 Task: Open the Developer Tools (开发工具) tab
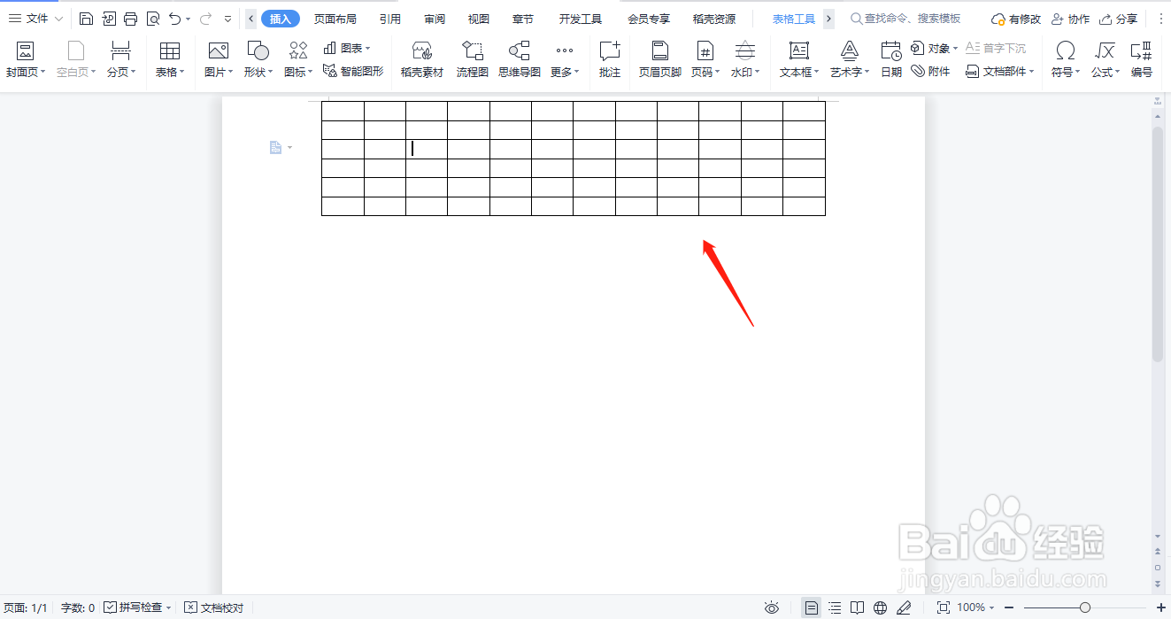coord(581,19)
